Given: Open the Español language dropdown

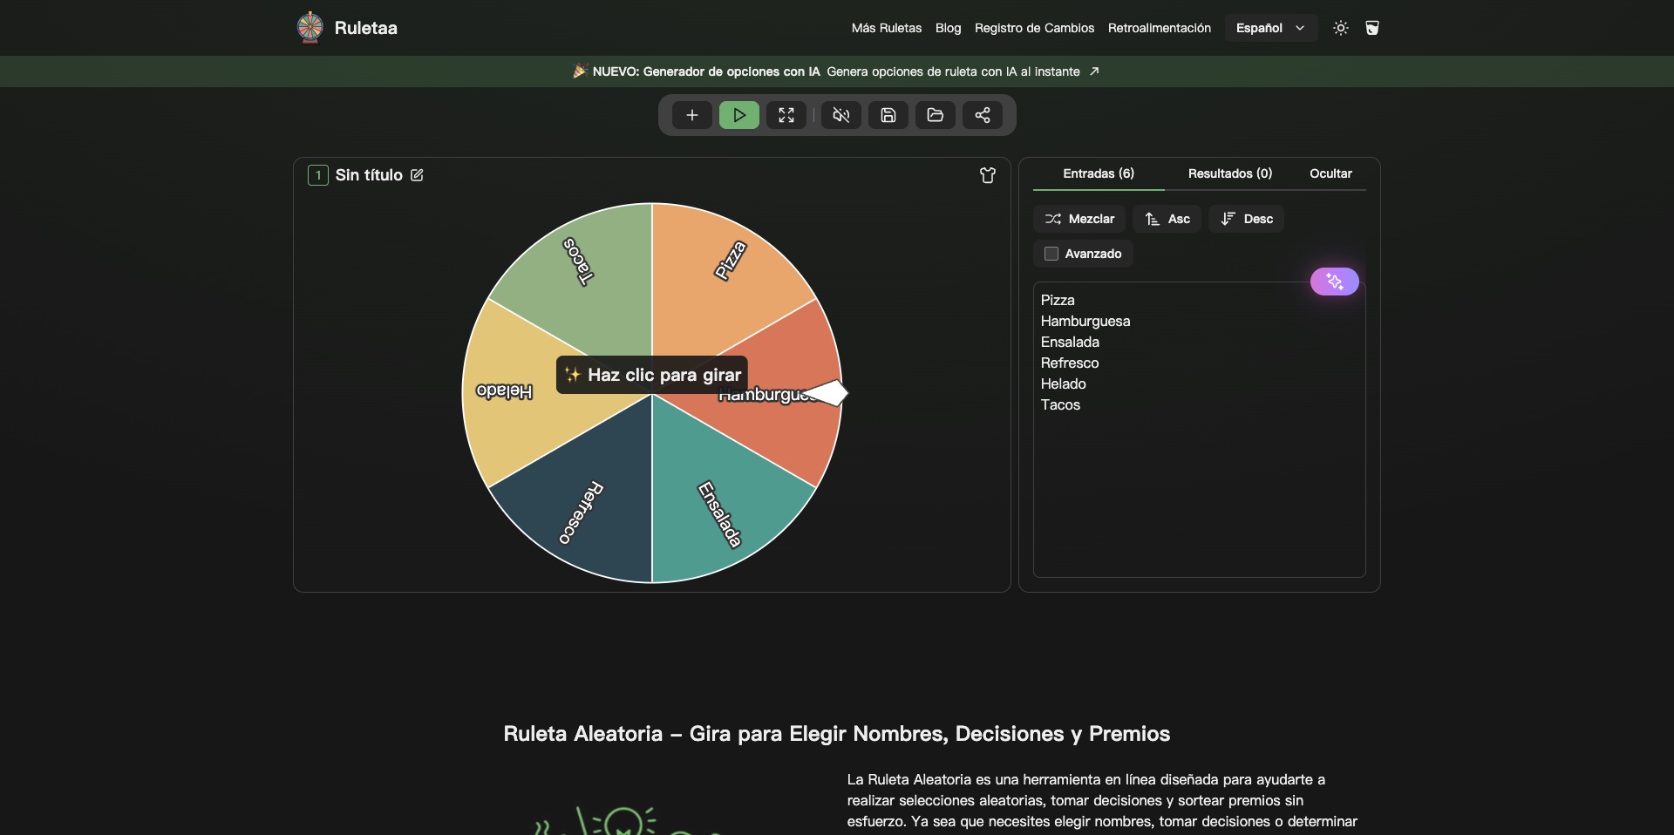Looking at the screenshot, I should point(1270,28).
